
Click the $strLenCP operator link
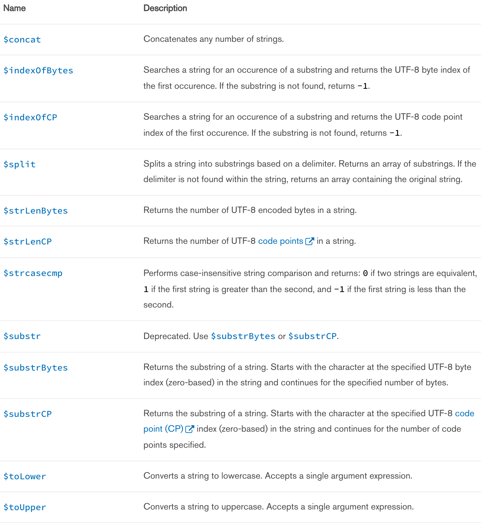27,242
